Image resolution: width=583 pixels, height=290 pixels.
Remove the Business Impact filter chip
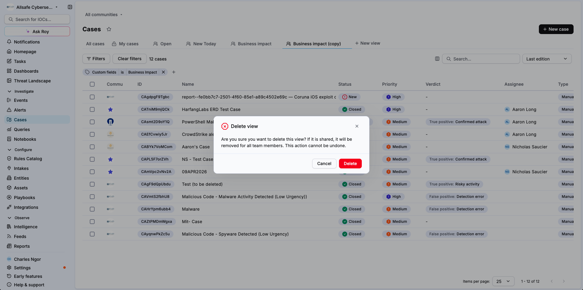(163, 72)
